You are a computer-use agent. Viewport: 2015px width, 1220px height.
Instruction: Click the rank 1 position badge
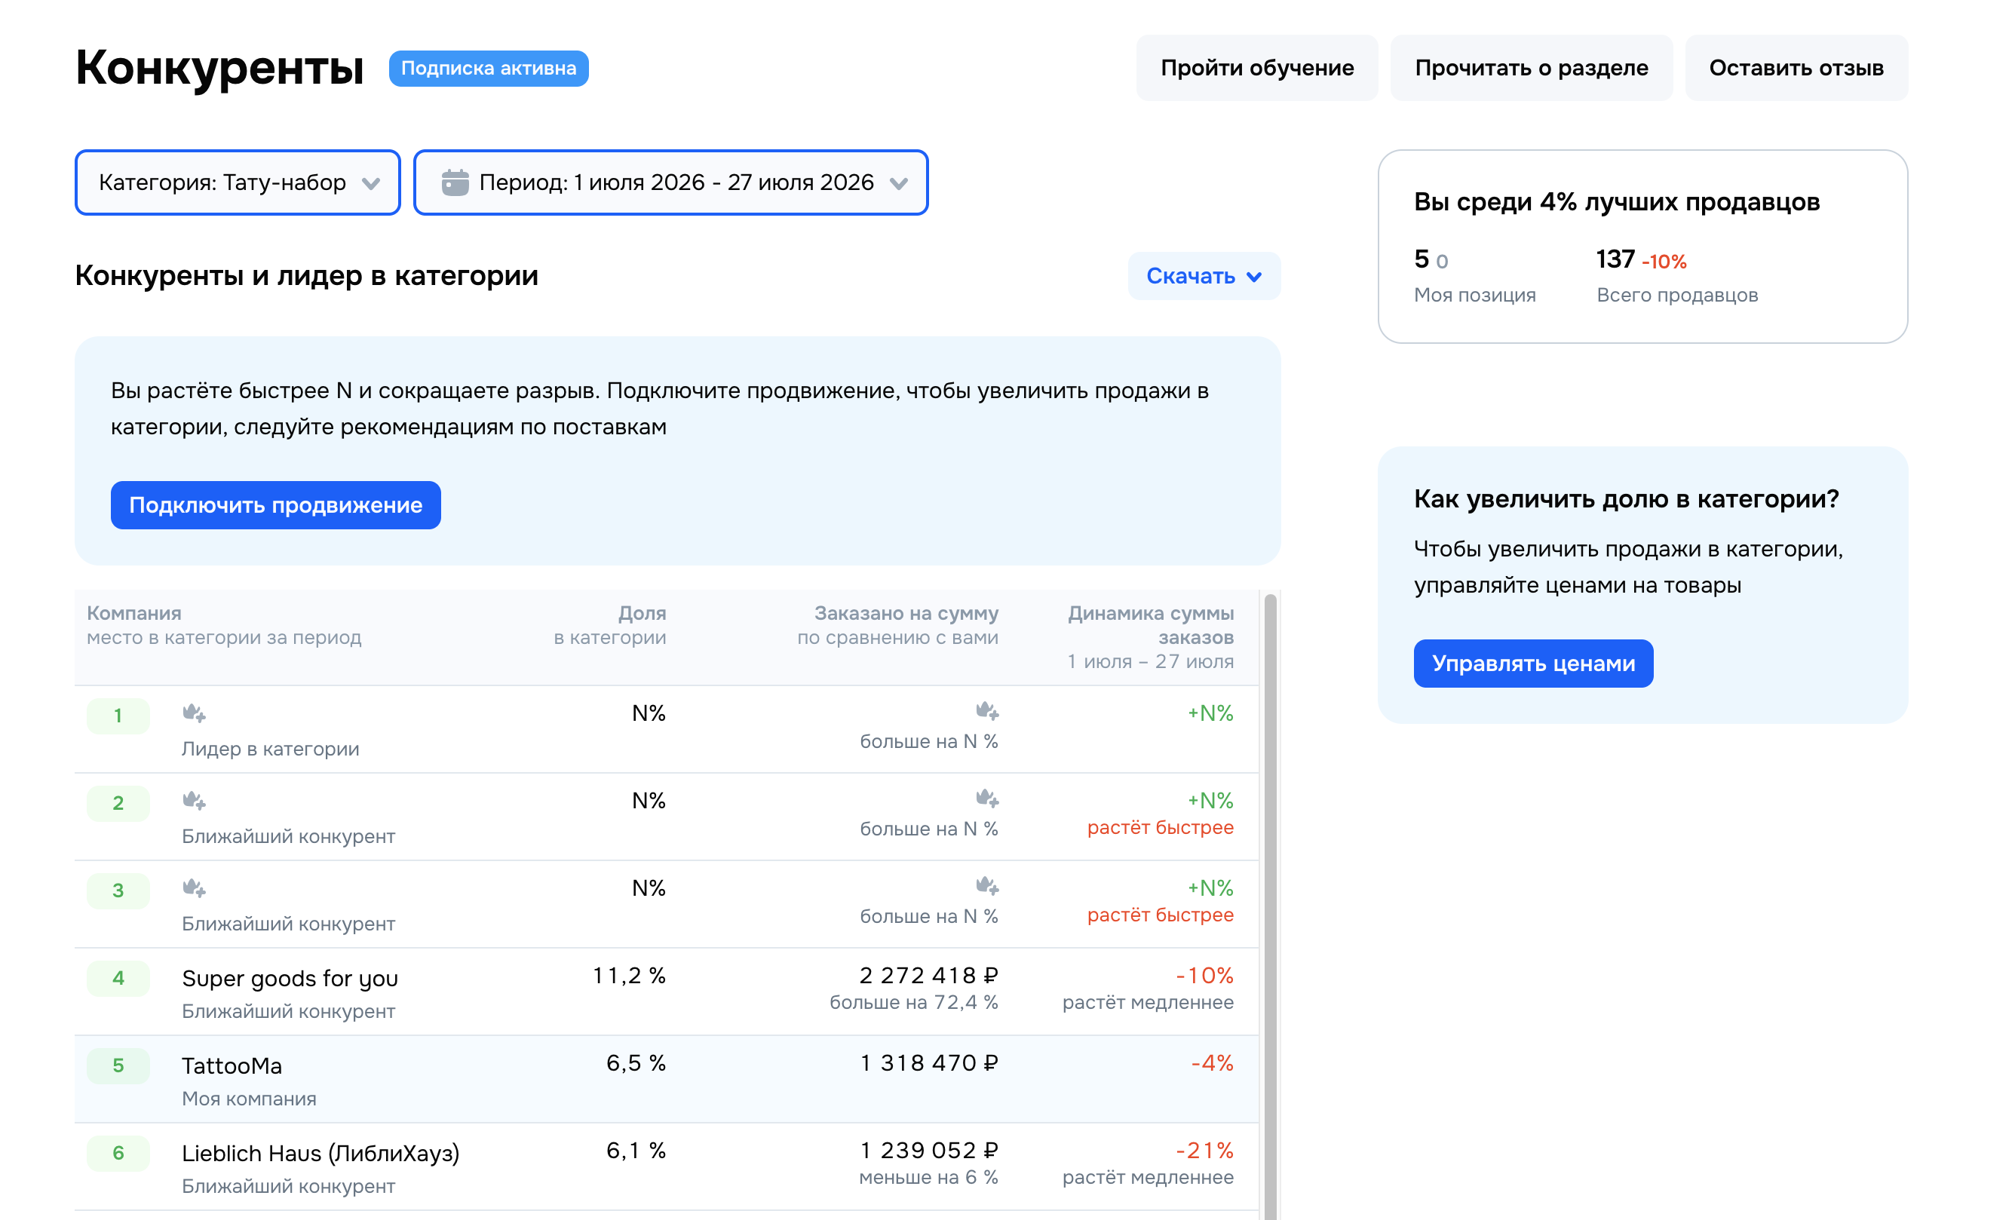click(118, 716)
